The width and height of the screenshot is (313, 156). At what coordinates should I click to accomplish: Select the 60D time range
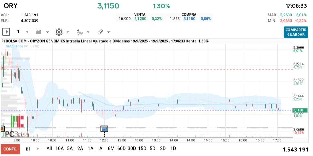point(121,148)
